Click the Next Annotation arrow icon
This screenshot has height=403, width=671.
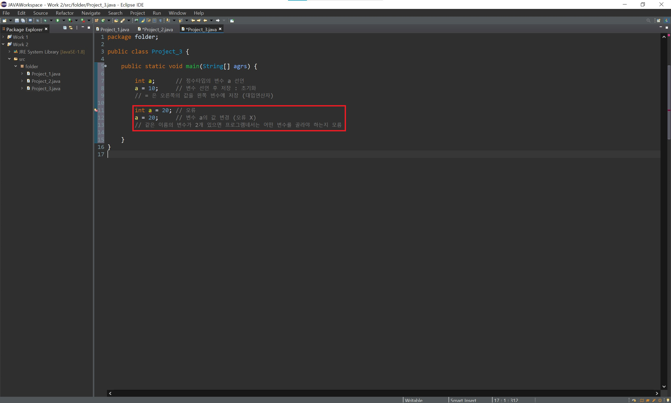tap(168, 20)
